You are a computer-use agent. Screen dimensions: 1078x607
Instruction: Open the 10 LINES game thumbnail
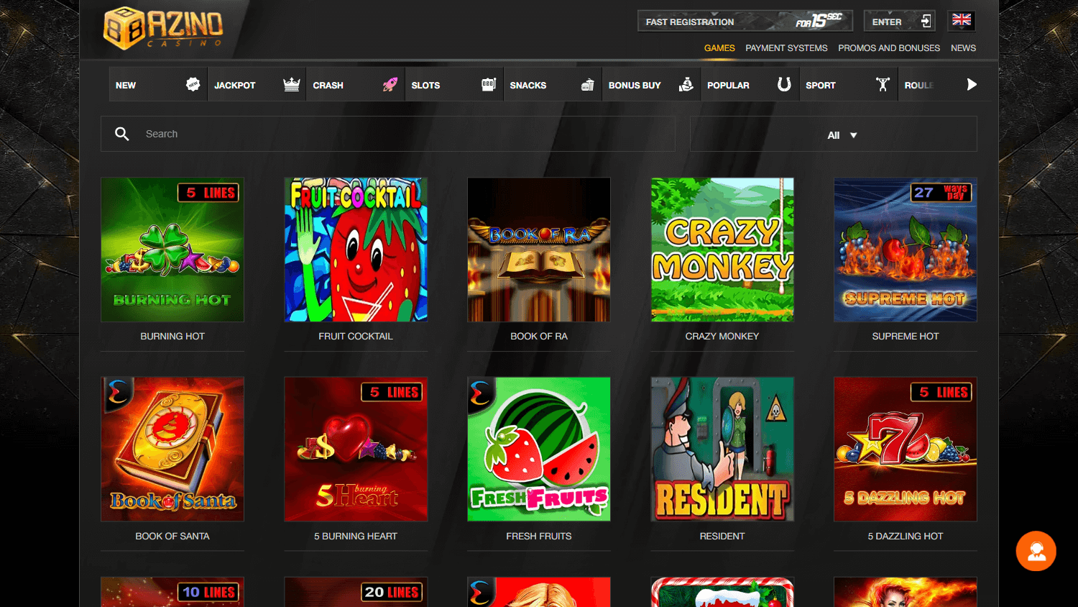tap(172, 592)
